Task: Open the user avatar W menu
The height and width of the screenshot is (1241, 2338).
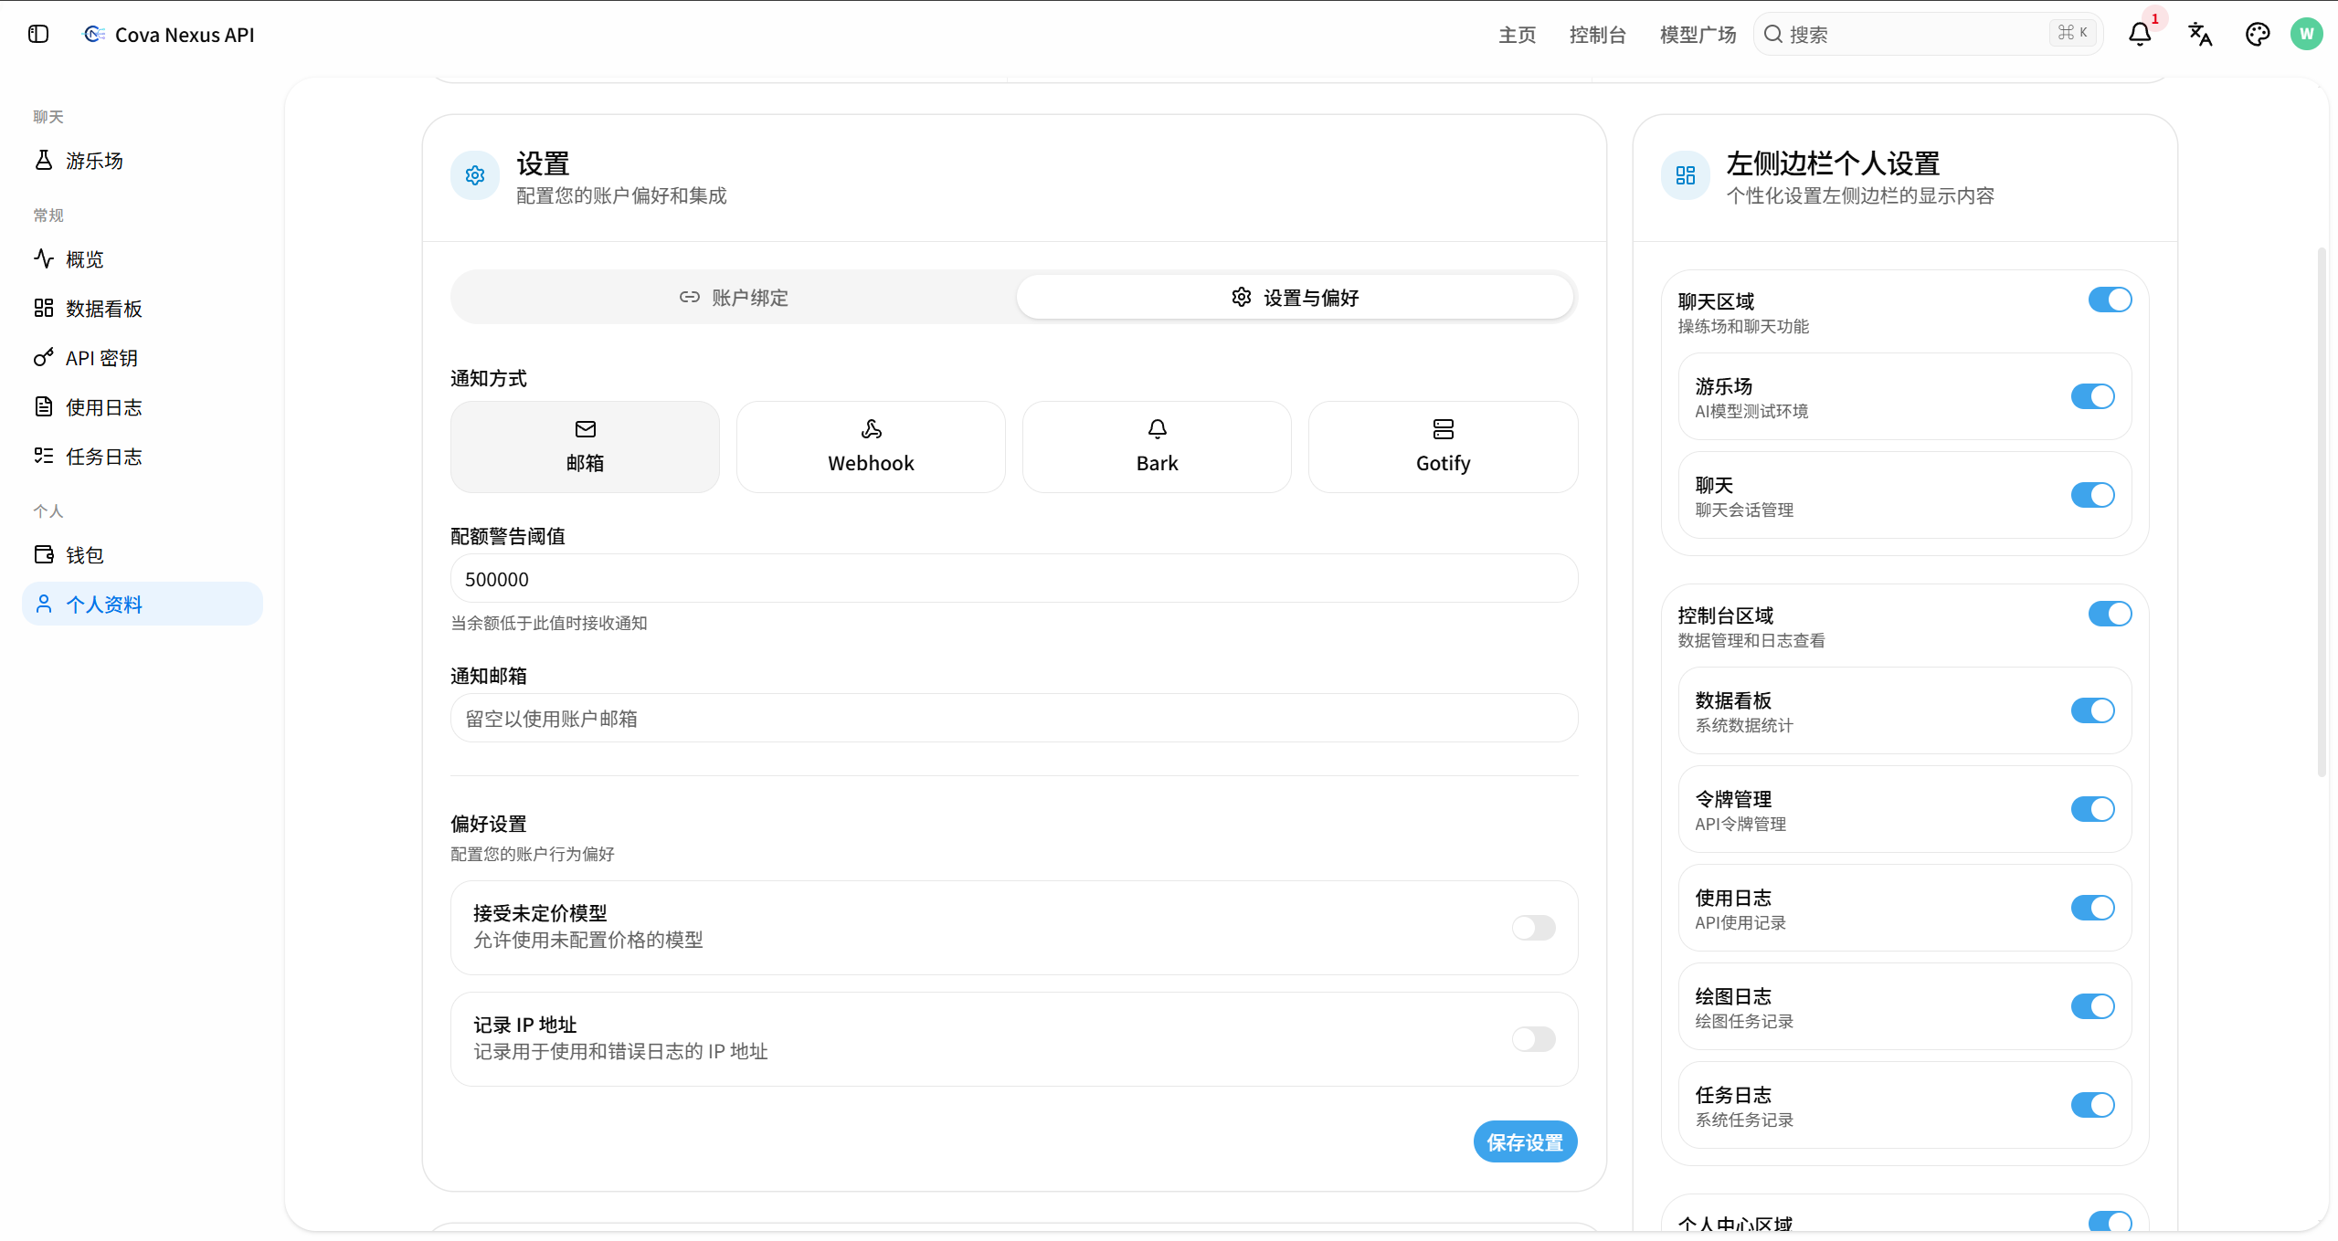Action: [x=2307, y=34]
